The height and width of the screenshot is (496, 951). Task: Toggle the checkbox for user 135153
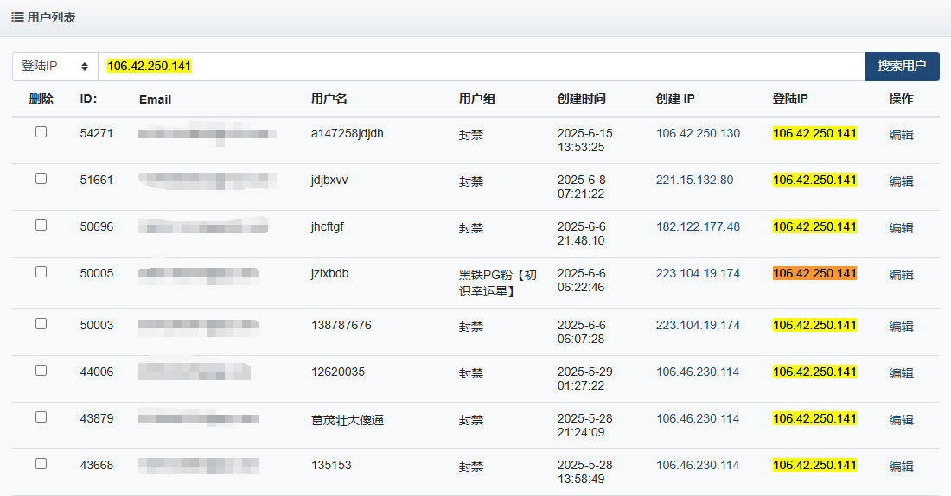pyautogui.click(x=41, y=464)
